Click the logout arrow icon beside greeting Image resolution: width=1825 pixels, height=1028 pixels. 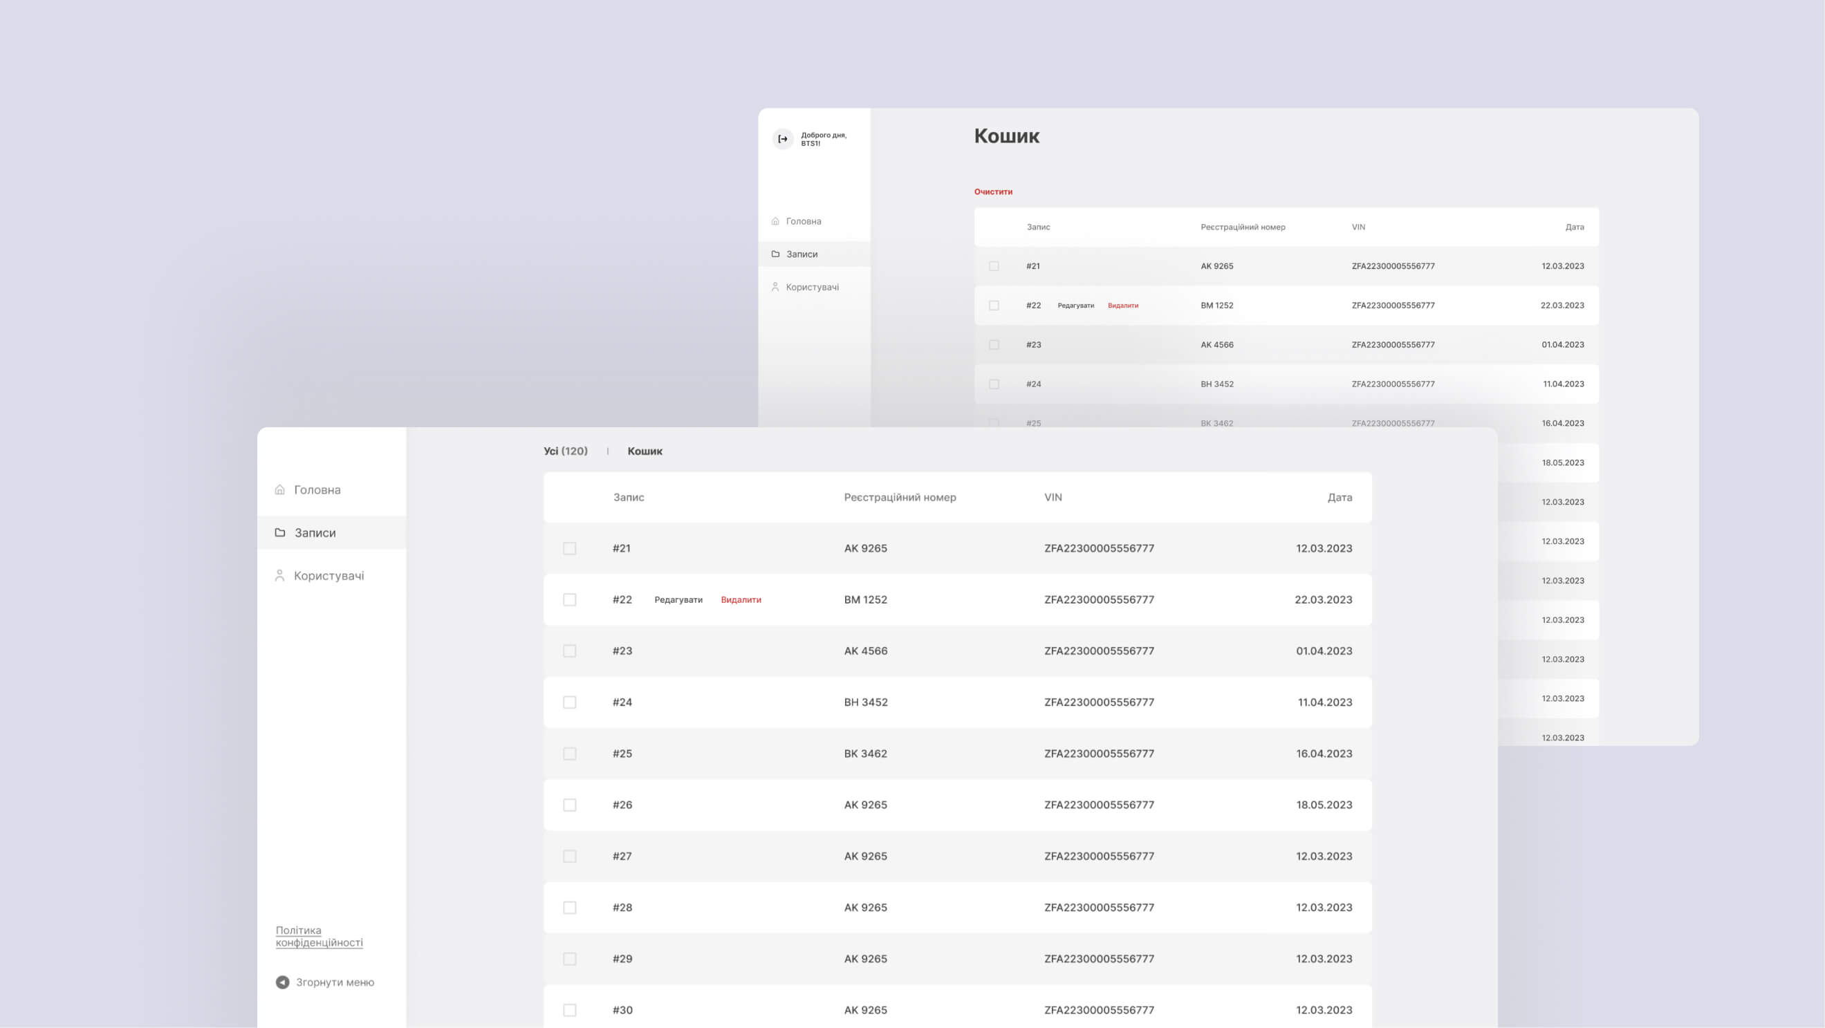pos(782,139)
